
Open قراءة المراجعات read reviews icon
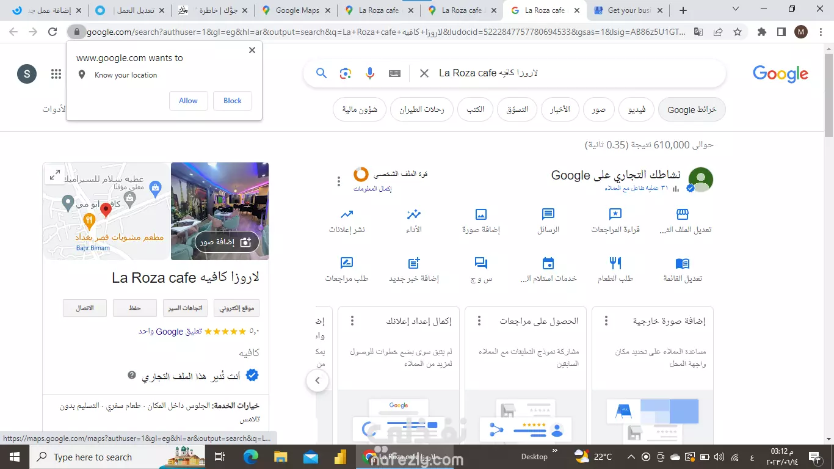615,214
